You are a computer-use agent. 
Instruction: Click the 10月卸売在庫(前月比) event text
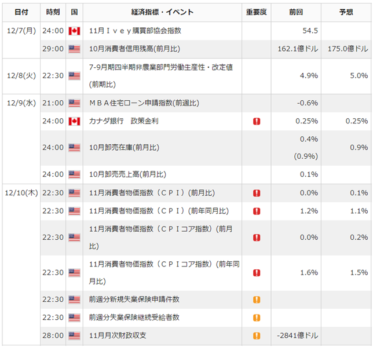[124, 148]
